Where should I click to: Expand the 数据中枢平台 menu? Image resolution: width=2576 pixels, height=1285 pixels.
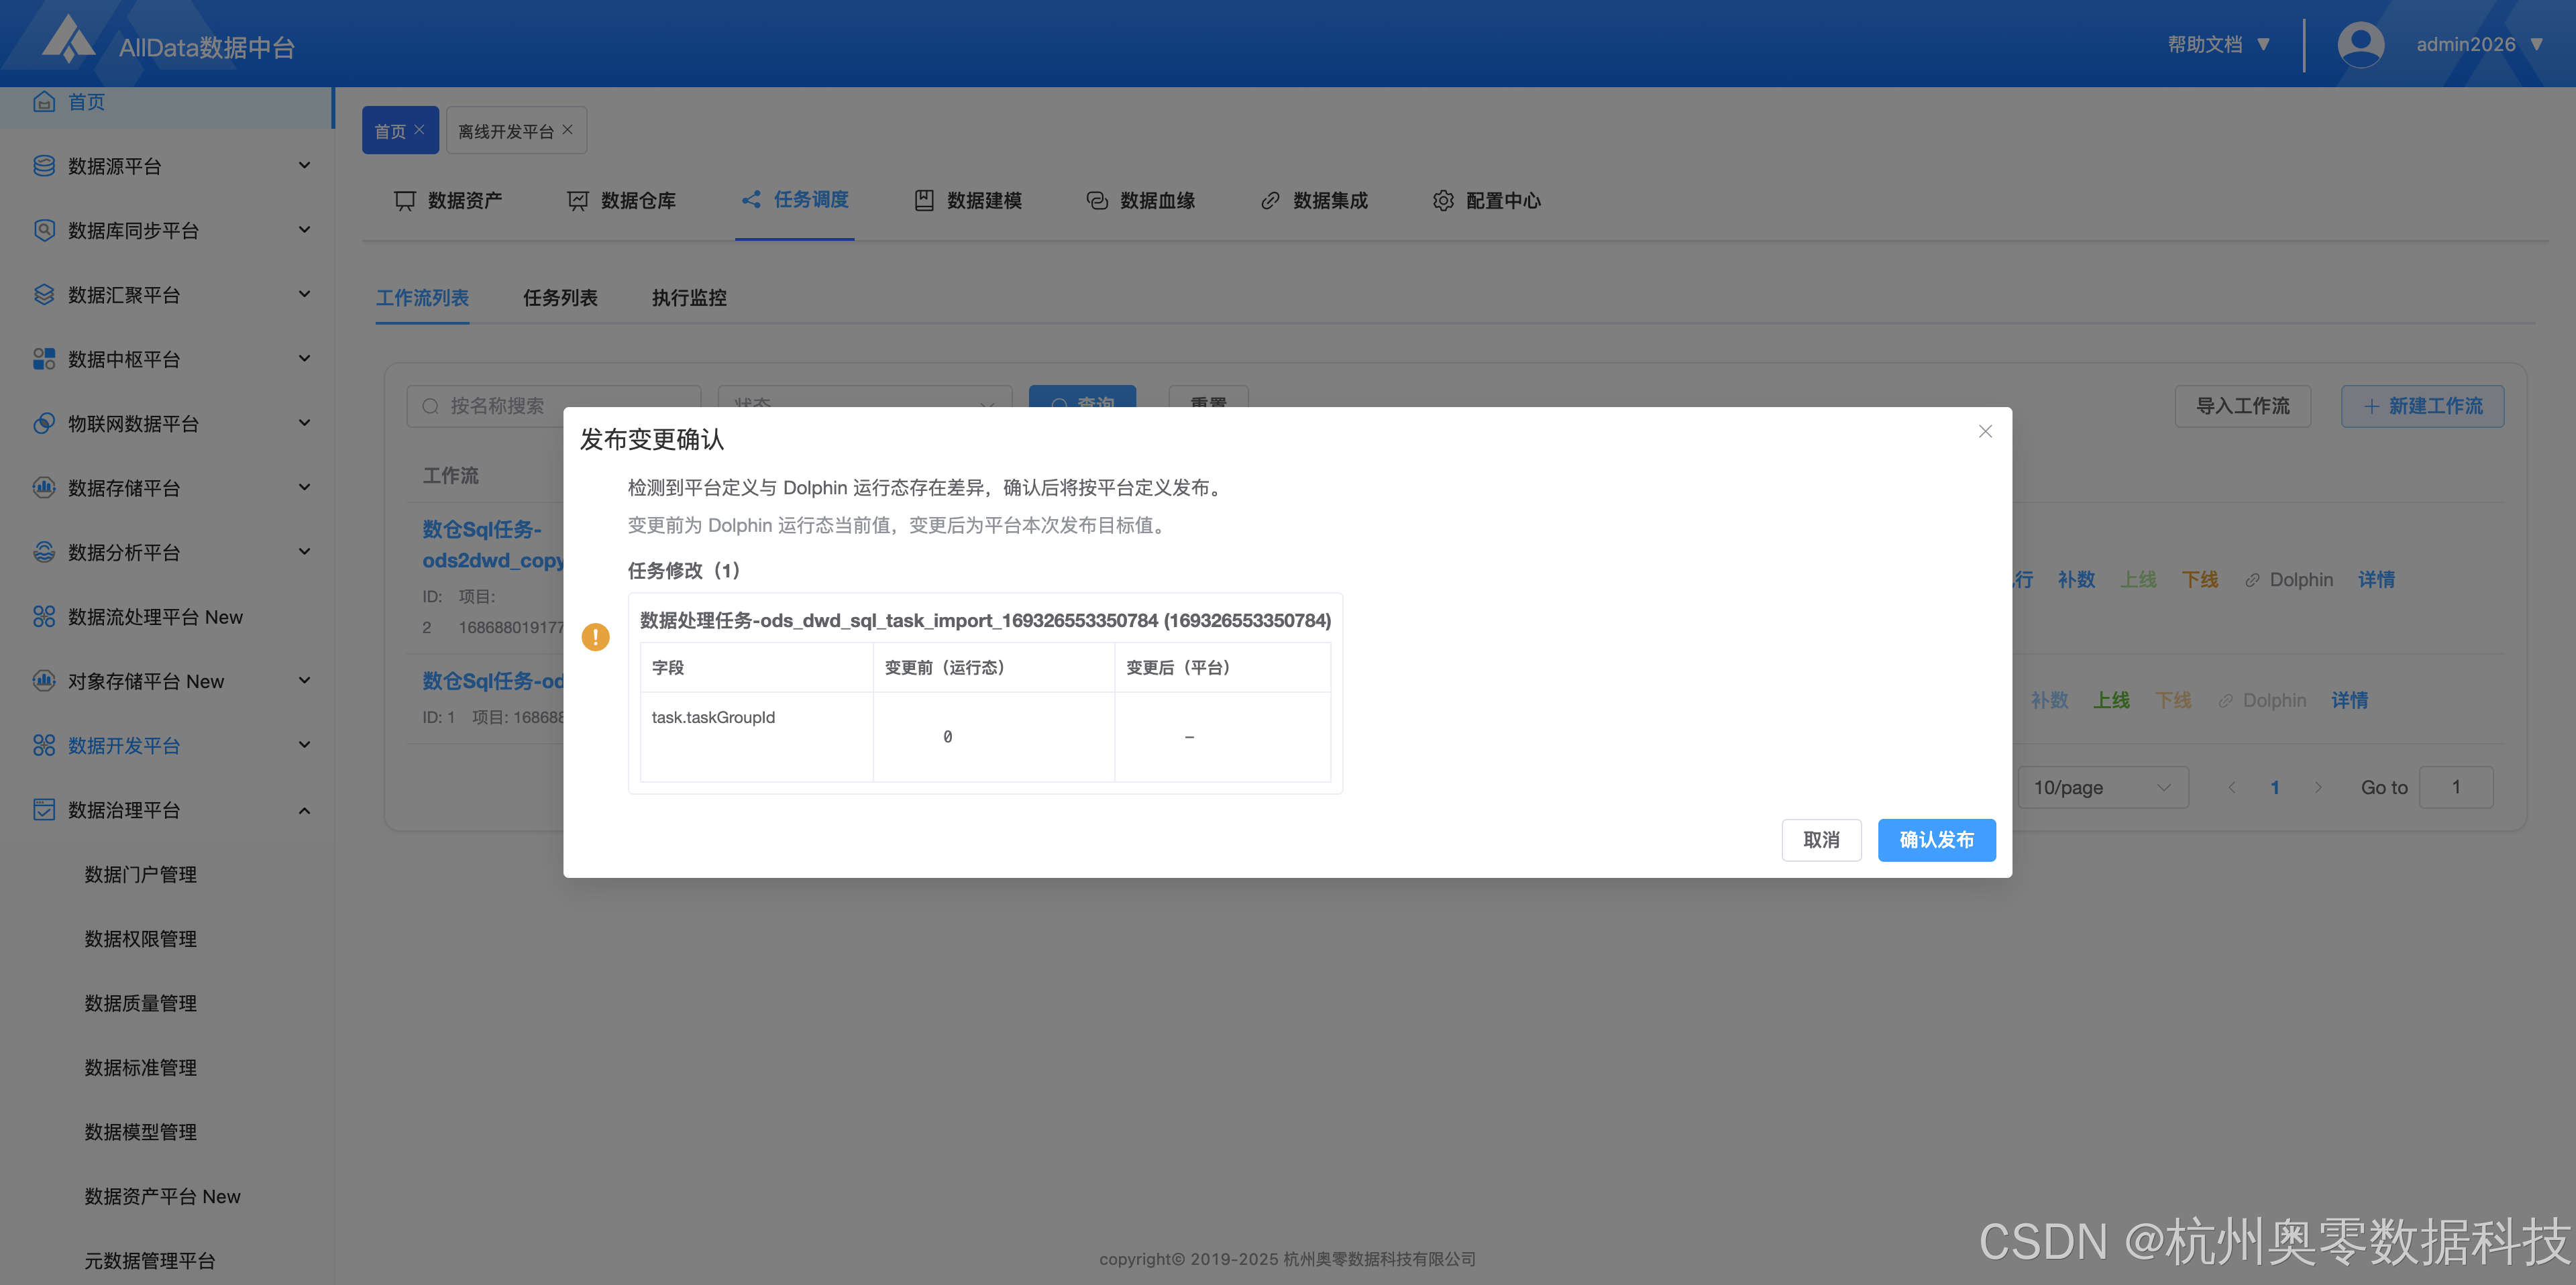coord(305,359)
